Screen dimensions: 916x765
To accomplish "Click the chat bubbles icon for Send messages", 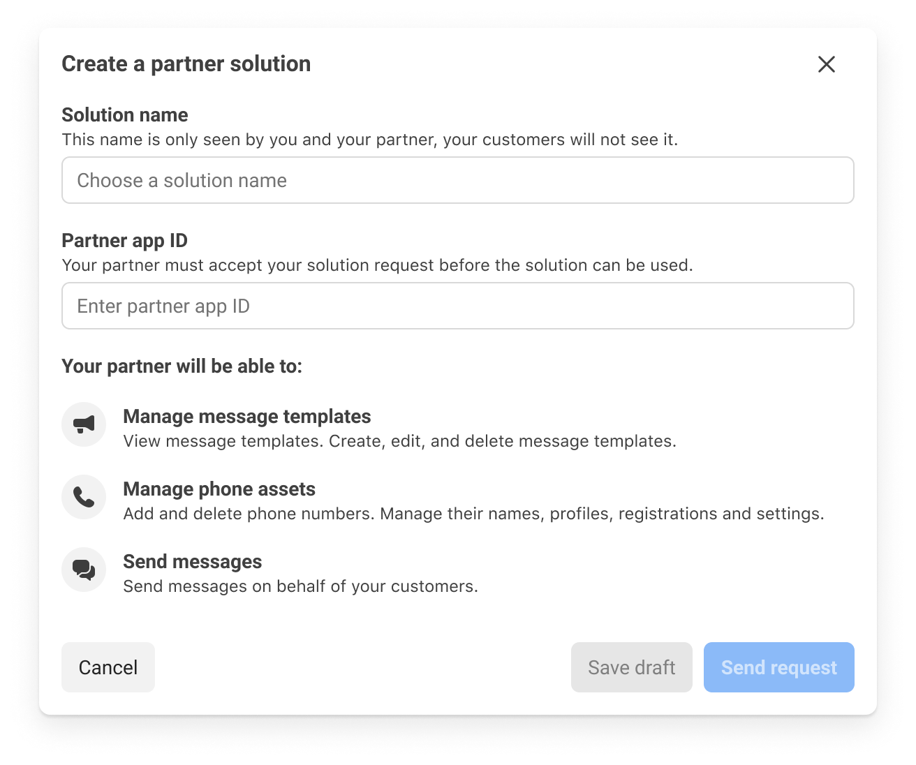I will [x=83, y=569].
